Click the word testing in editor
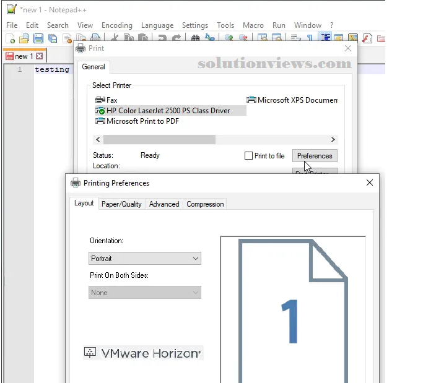This screenshot has width=423, height=383. (52, 69)
